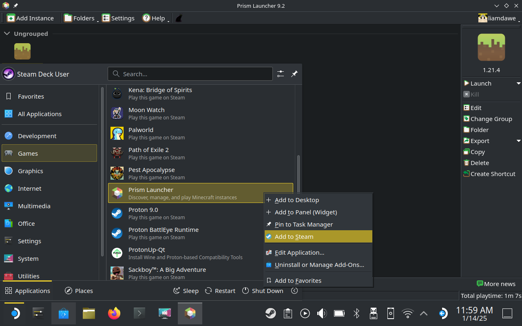
Task: Open the Discover store taskbar icon
Action: pos(64,313)
